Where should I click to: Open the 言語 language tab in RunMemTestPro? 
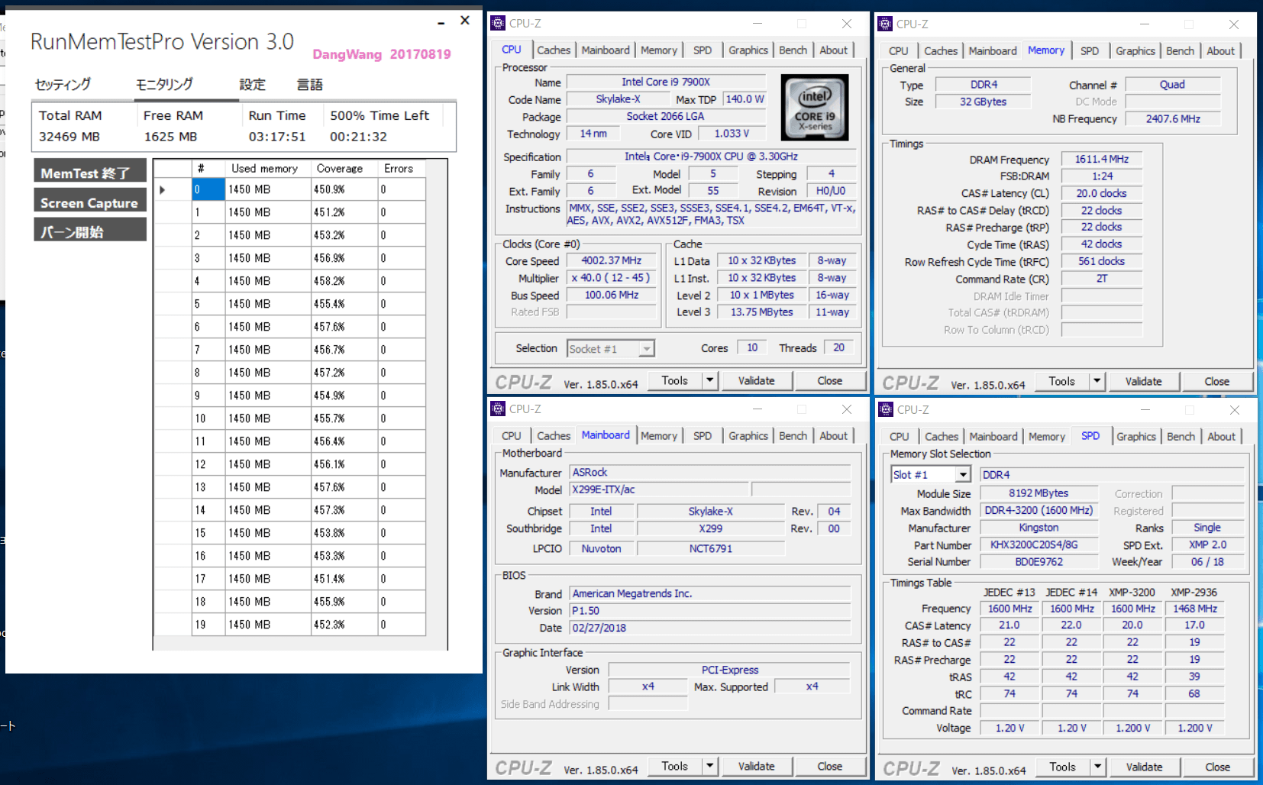pos(310,85)
